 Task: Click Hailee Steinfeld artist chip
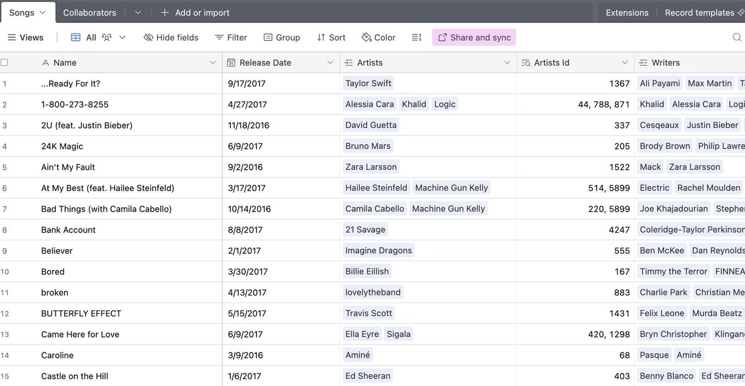click(x=376, y=187)
